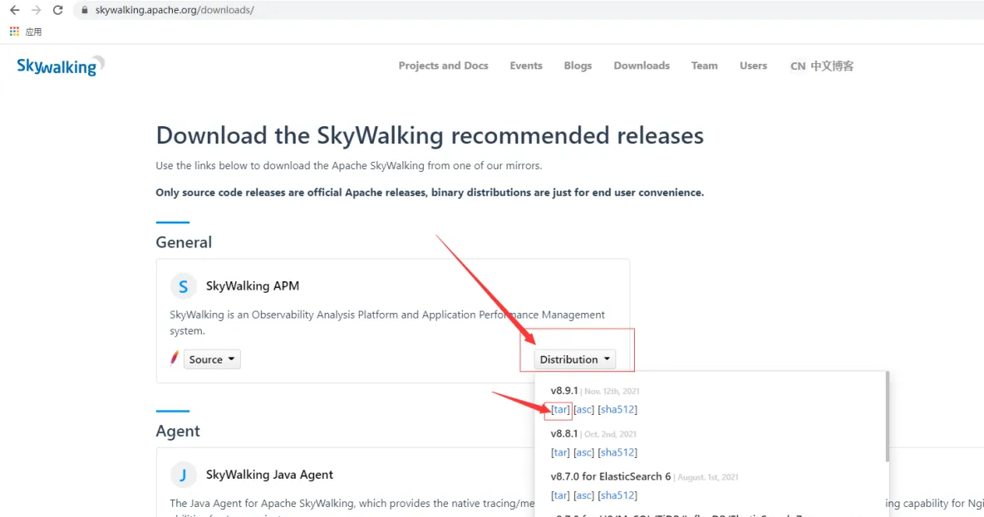Click the Oct. 2nd, 2021 release date
The height and width of the screenshot is (517, 984).
click(x=610, y=434)
